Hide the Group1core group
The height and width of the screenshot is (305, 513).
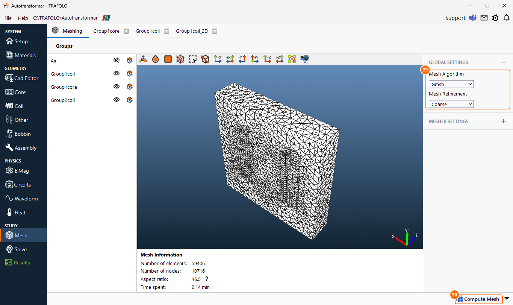tap(117, 86)
